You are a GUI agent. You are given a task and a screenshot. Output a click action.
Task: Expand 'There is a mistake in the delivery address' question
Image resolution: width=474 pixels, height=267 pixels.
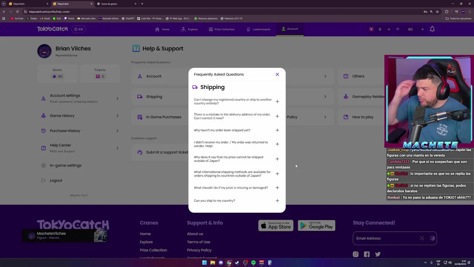(x=277, y=116)
